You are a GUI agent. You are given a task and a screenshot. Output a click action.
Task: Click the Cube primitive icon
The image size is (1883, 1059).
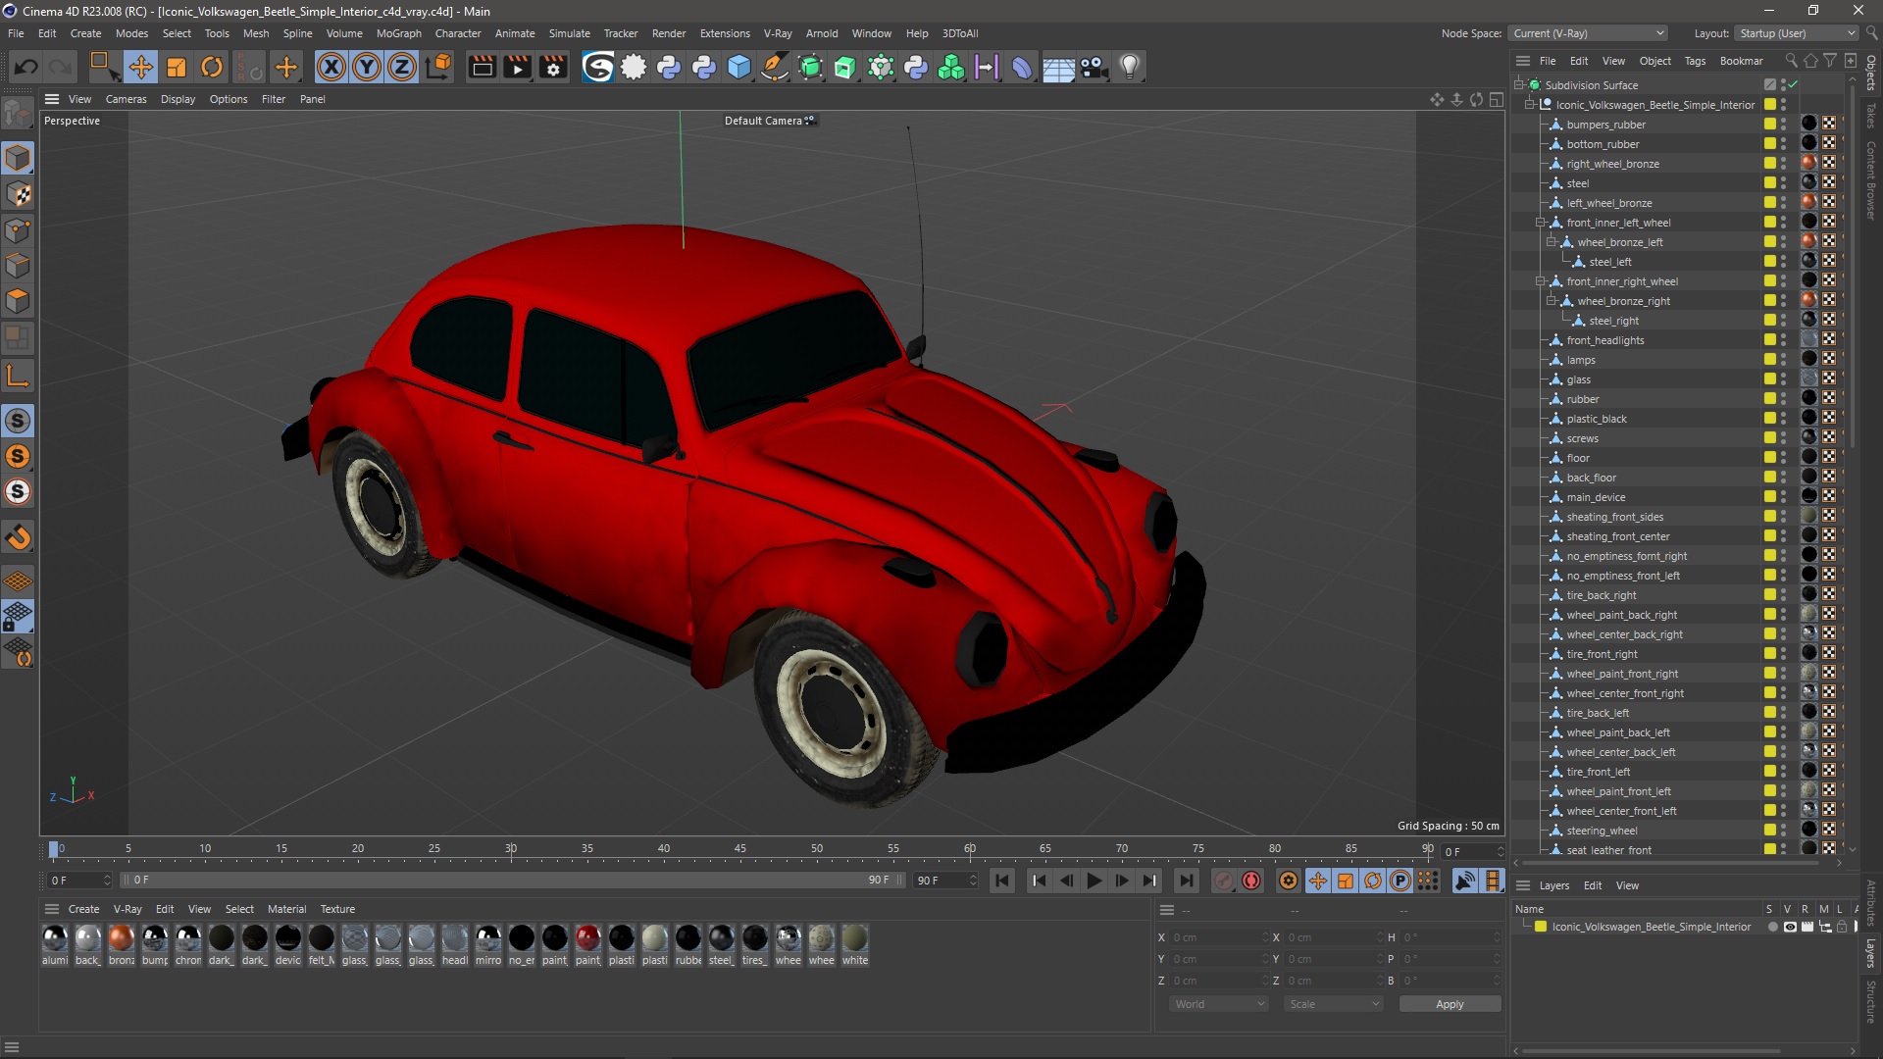(739, 67)
